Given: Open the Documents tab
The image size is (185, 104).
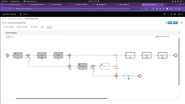Looking at the screenshot, I should coord(34,27).
